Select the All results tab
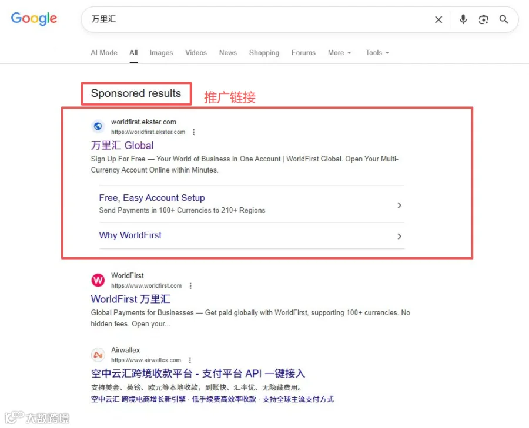 133,53
